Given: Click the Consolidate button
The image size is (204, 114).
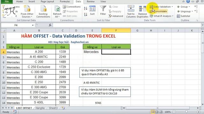Looking at the screenshot, I should click(x=158, y=11).
